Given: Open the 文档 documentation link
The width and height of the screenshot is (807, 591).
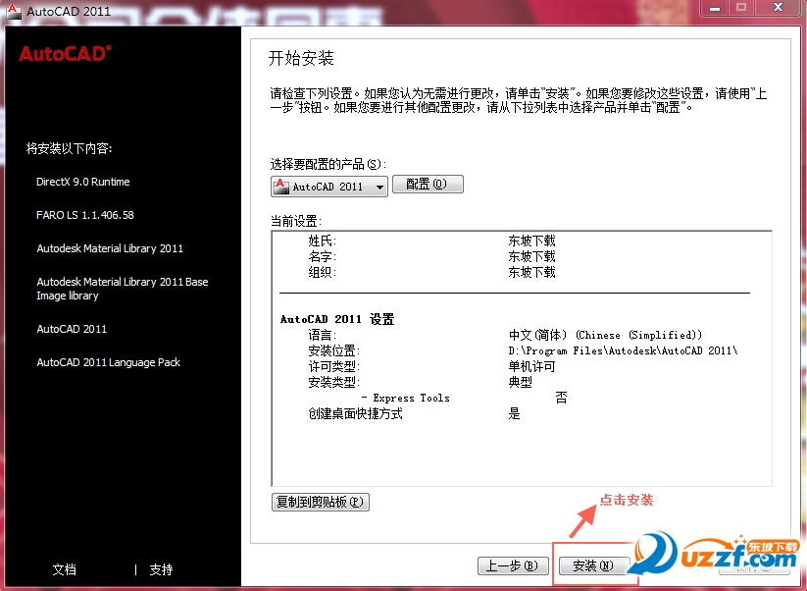Looking at the screenshot, I should click(x=65, y=569).
